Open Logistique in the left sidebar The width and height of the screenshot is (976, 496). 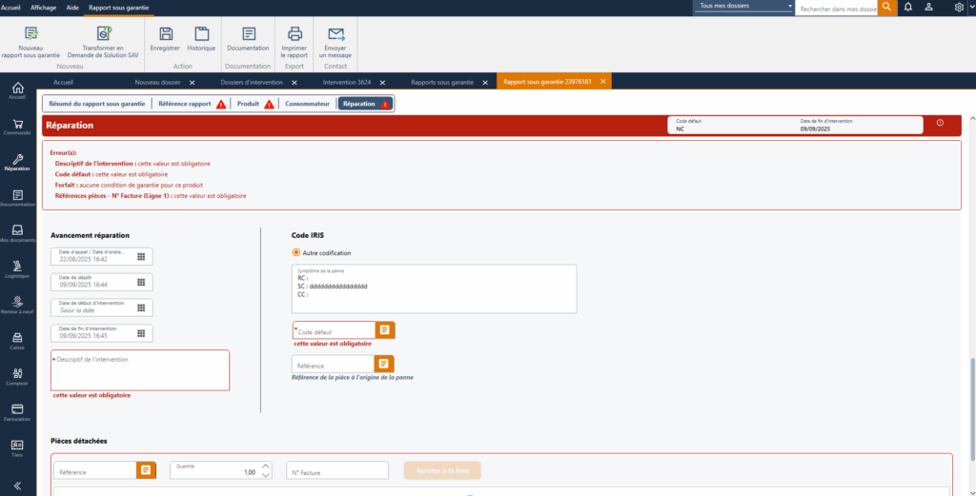17,268
